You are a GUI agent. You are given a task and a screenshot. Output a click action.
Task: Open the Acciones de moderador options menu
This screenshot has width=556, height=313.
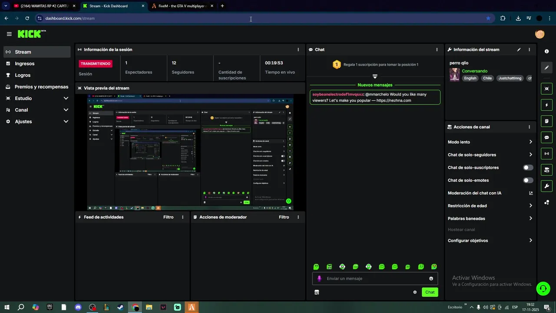pyautogui.click(x=298, y=217)
